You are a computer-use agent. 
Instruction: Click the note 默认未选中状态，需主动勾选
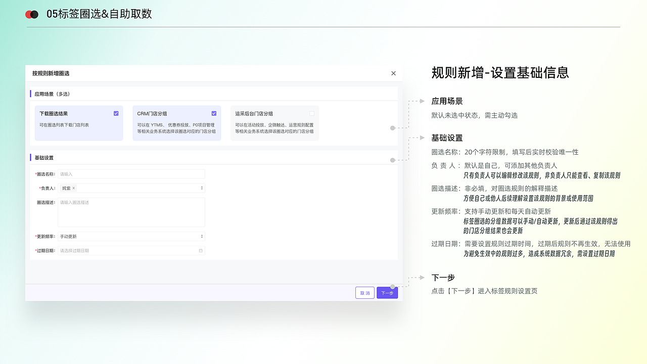[x=474, y=115]
